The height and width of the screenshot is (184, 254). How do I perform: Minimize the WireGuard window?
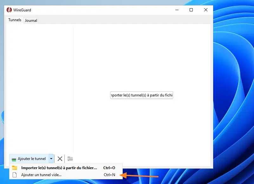pos(177,10)
